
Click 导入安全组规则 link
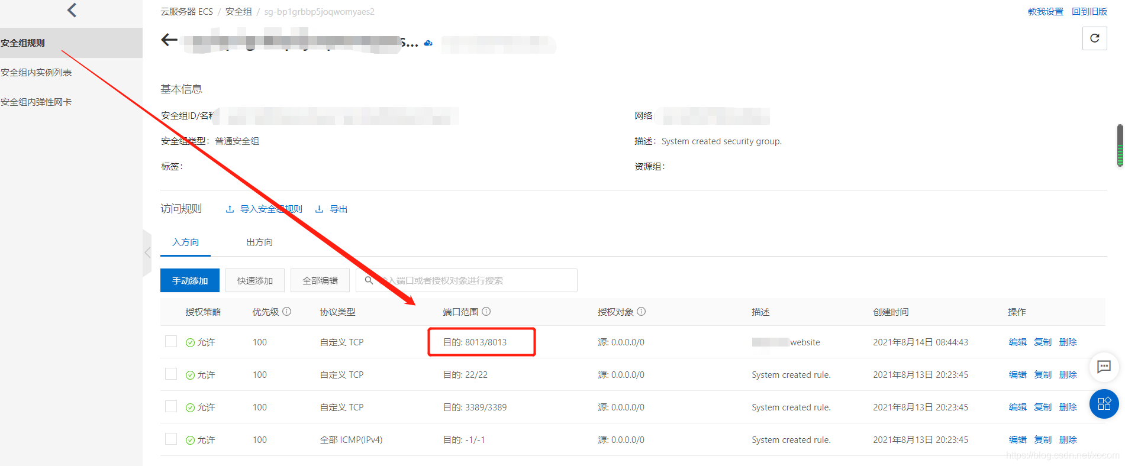264,209
